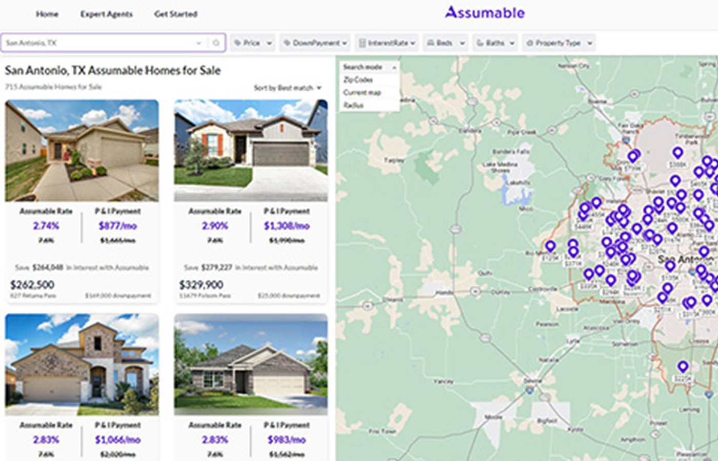Image resolution: width=718 pixels, height=461 pixels.
Task: Open the Property Type dropdown
Action: point(559,43)
